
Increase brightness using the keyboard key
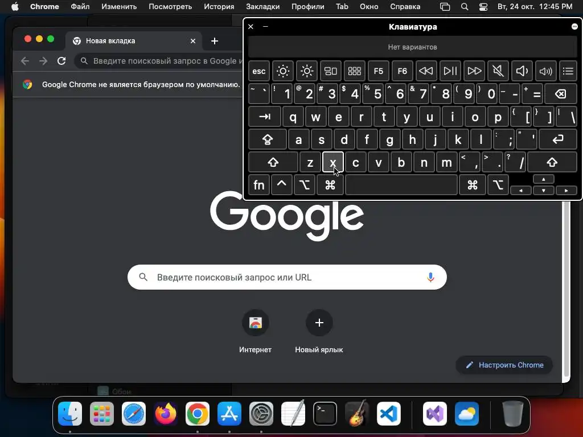[x=307, y=71]
